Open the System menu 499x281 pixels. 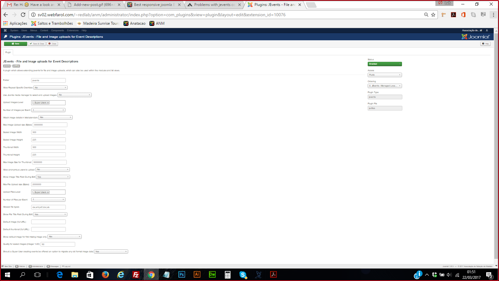pyautogui.click(x=14, y=31)
